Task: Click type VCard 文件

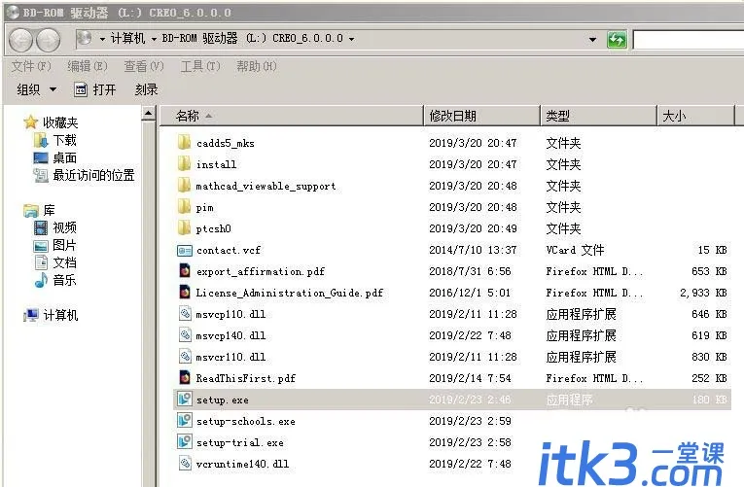Action: [575, 250]
